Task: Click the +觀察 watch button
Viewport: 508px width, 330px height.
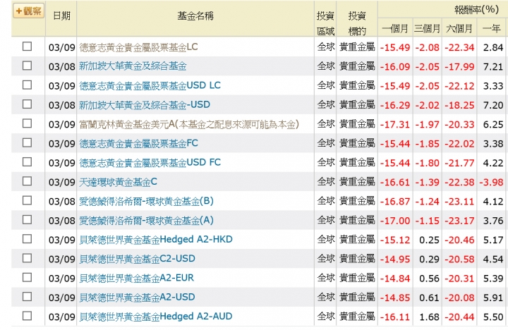Action: pos(28,11)
